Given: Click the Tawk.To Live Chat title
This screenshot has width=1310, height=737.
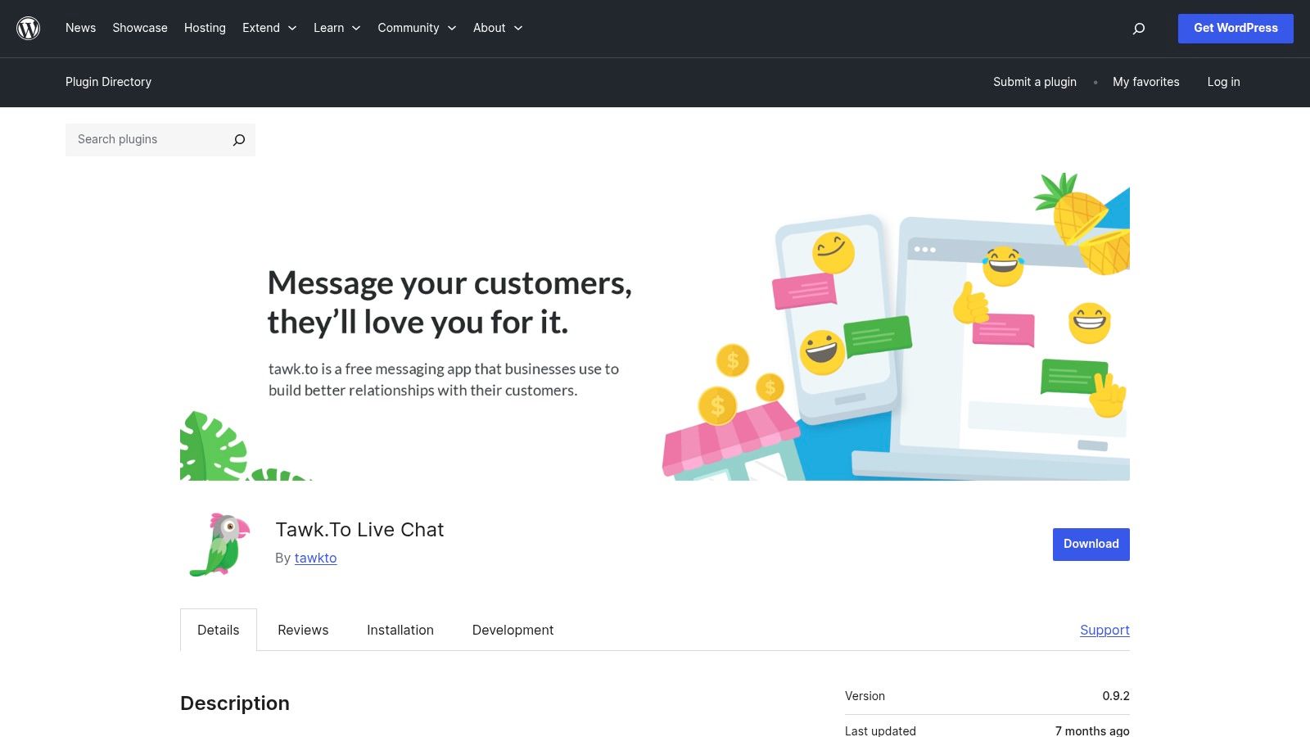Looking at the screenshot, I should 360,530.
